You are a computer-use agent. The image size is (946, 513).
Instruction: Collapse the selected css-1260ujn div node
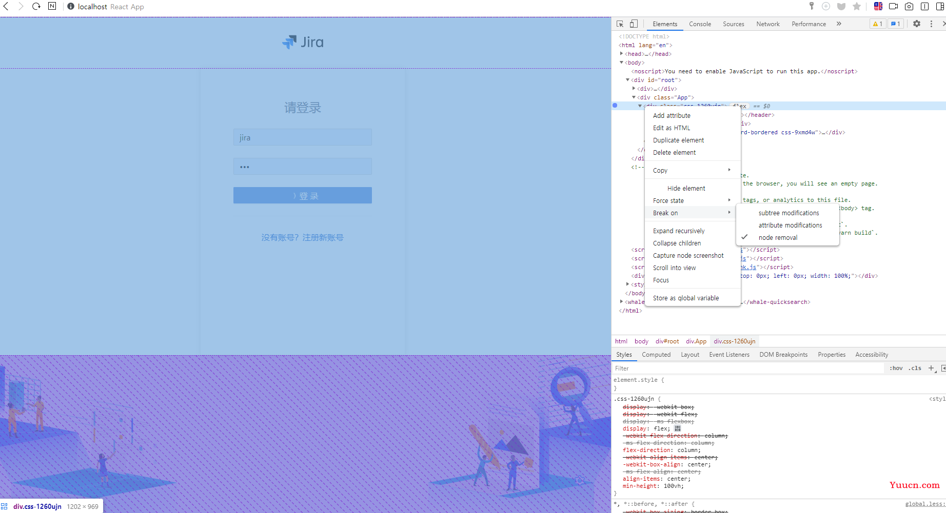point(640,106)
